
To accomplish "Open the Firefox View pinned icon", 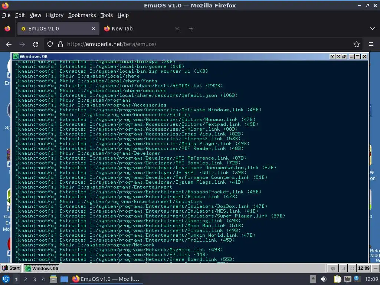I will tap(7, 29).
